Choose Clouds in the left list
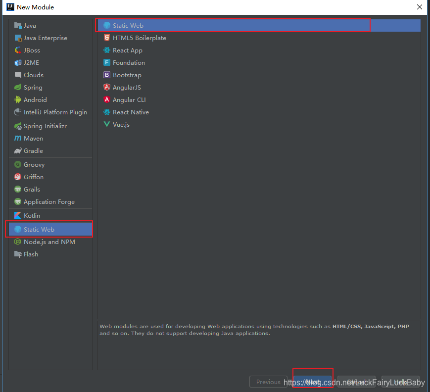 point(50,75)
